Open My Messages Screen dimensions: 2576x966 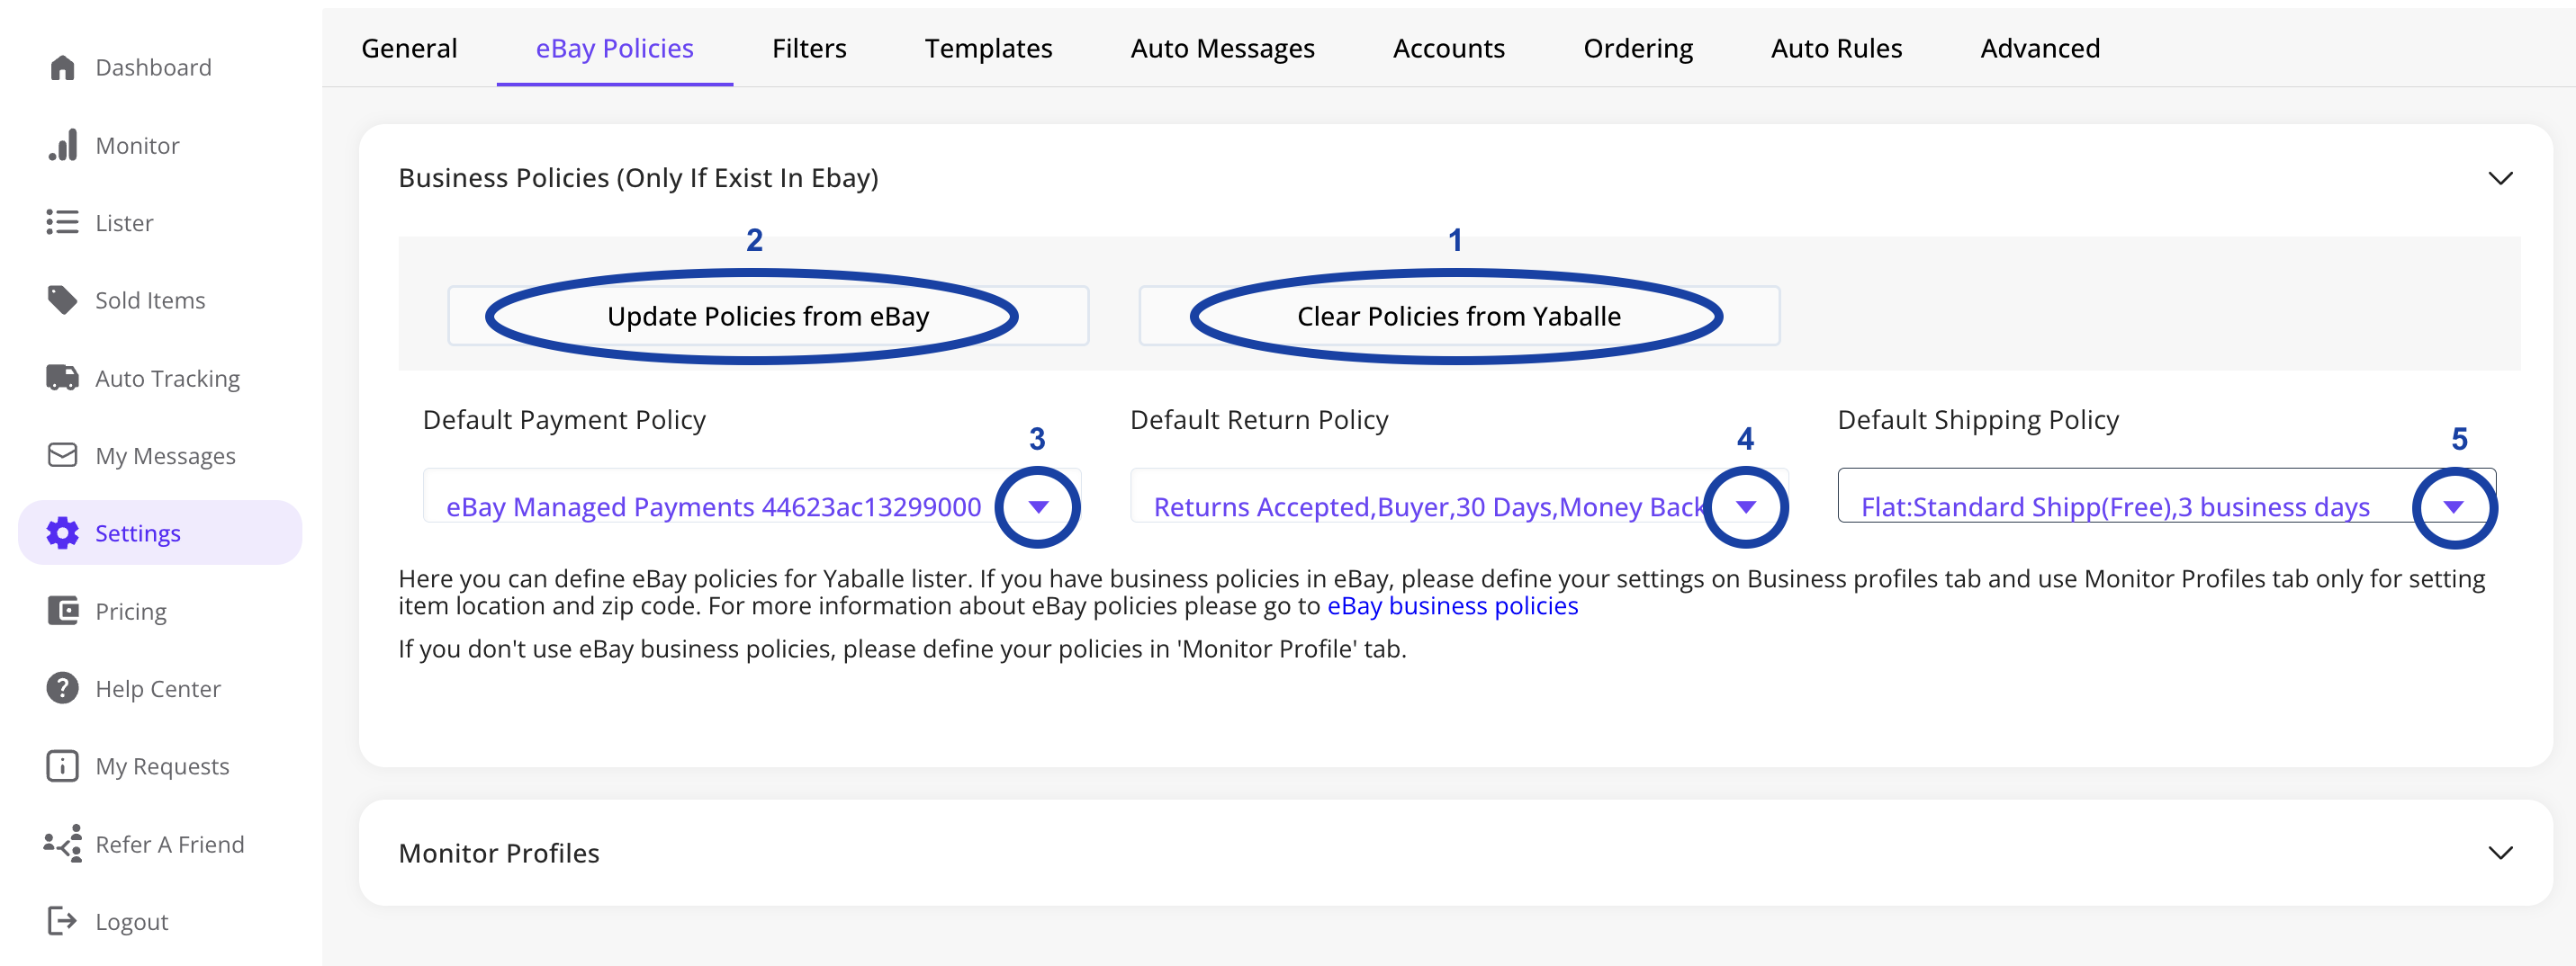pos(166,455)
